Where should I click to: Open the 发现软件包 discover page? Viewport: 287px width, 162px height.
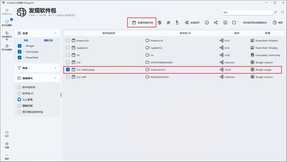pos(7,12)
